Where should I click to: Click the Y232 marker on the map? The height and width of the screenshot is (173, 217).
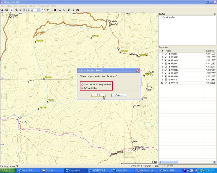coord(132,142)
